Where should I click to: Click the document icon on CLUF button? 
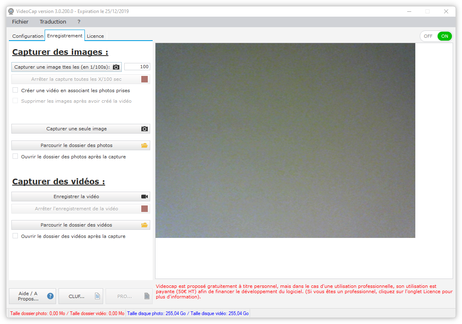tap(97, 296)
